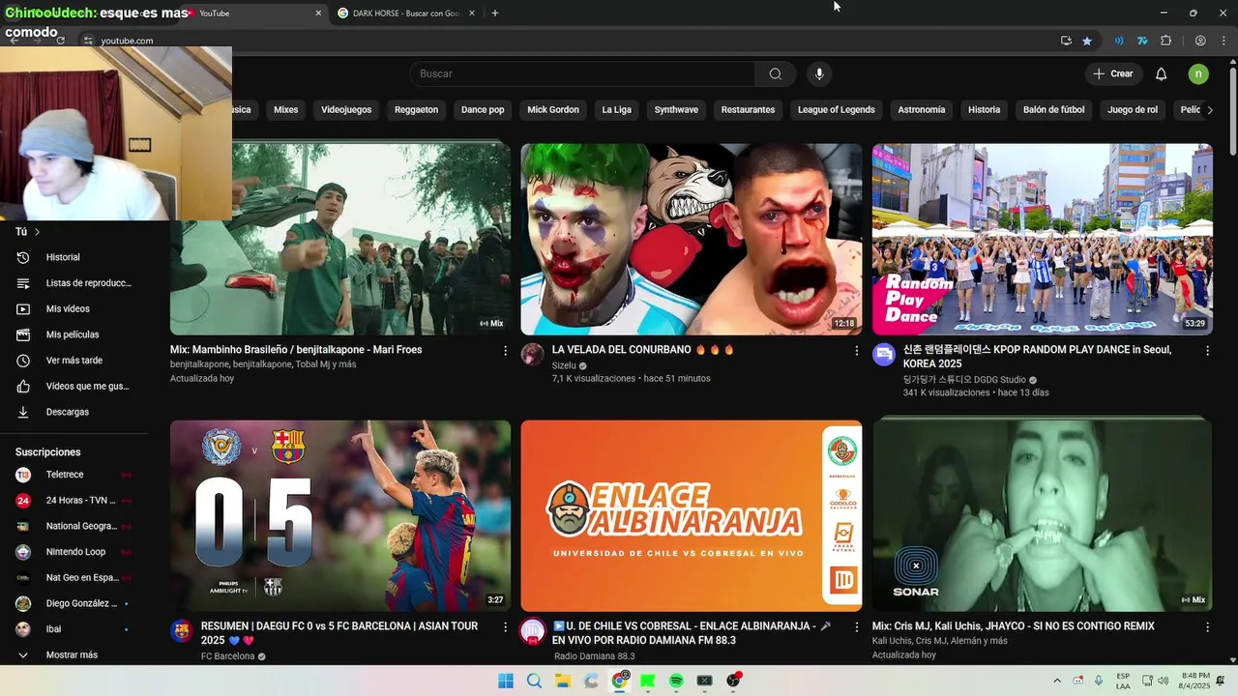The image size is (1238, 696).
Task: Open 24 Horas - TVN subscription
Action: 74,500
